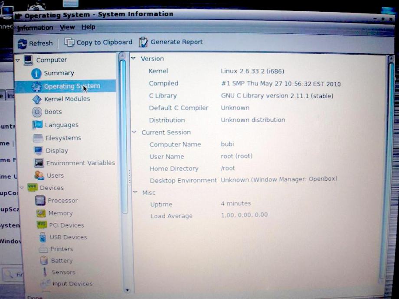Image resolution: width=399 pixels, height=299 pixels.
Task: Click the Operating System gear icon
Action: click(36, 87)
